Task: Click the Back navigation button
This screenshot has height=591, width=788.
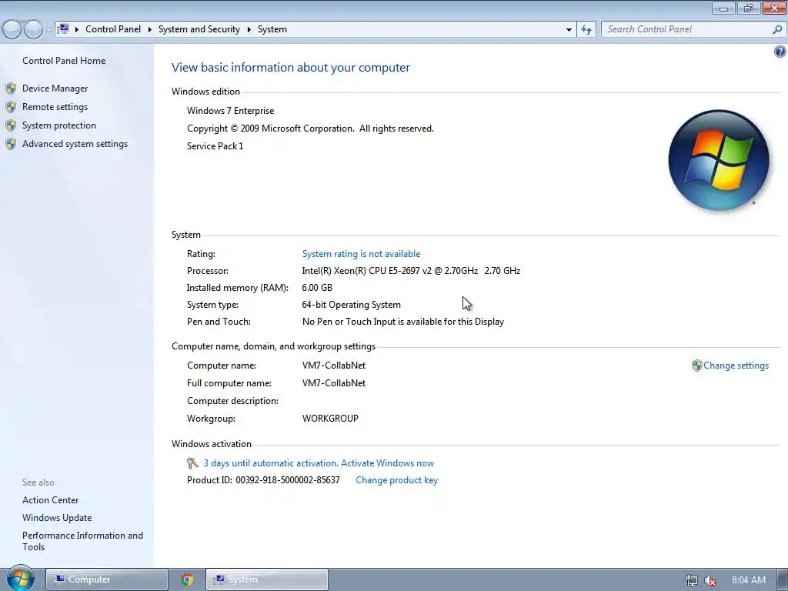Action: pos(12,30)
